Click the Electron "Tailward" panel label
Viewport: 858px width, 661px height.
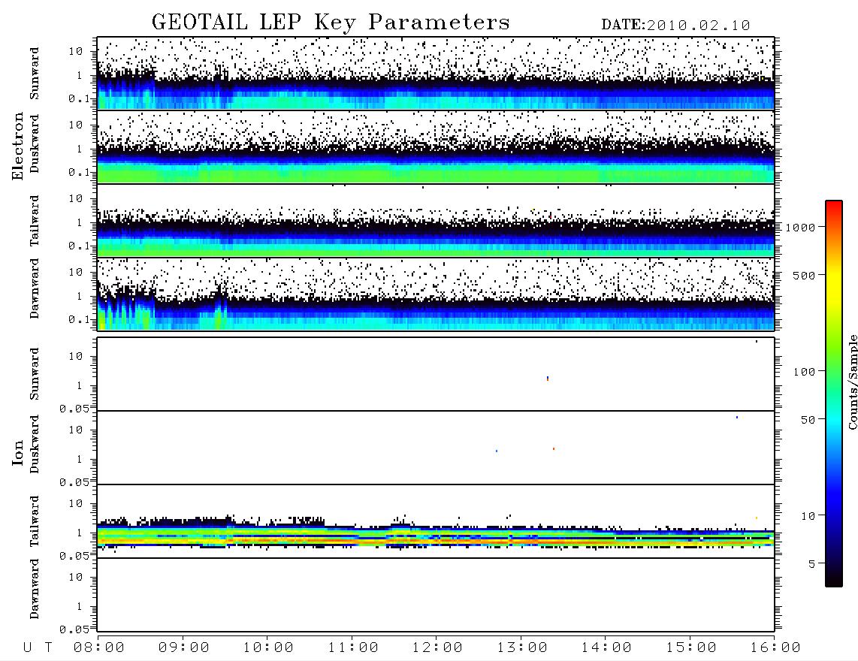pos(35,221)
